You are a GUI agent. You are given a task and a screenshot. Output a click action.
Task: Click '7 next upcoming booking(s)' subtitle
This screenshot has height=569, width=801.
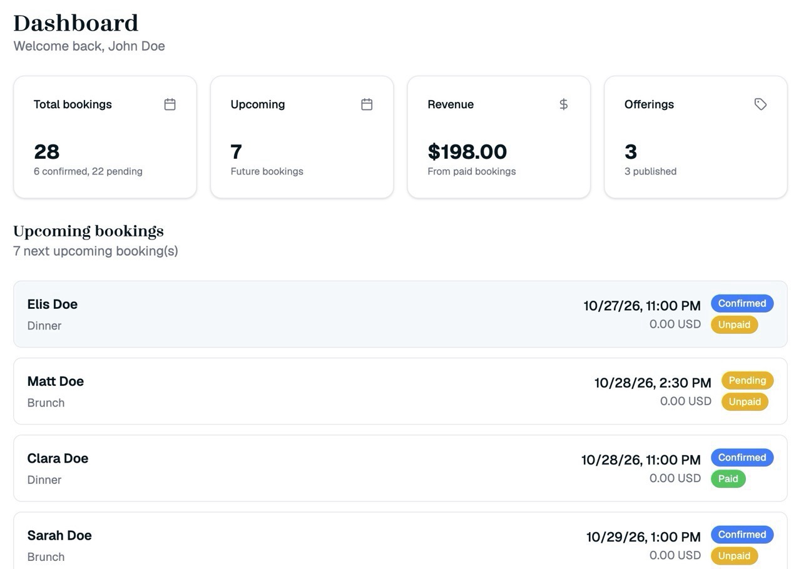pos(96,251)
